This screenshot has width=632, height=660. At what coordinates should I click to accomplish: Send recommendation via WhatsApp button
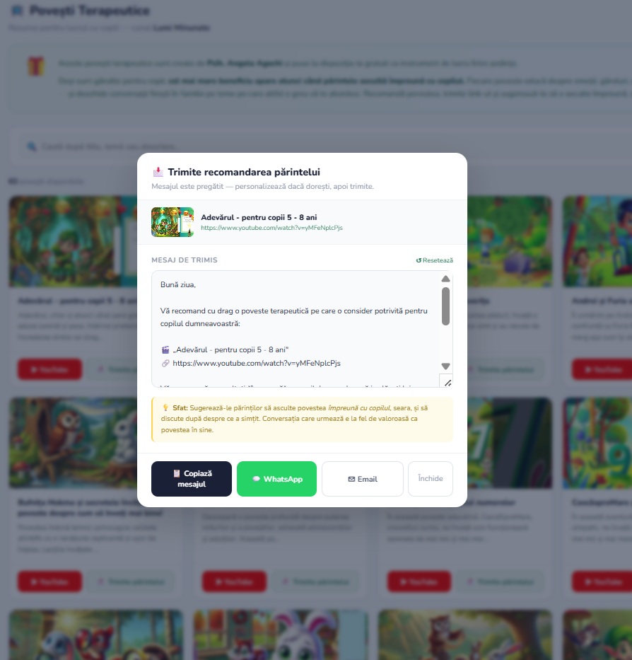click(x=276, y=479)
